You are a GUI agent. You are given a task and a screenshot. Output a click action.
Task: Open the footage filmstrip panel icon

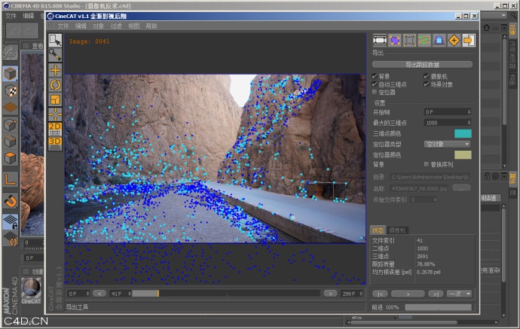pyautogui.click(x=380, y=41)
